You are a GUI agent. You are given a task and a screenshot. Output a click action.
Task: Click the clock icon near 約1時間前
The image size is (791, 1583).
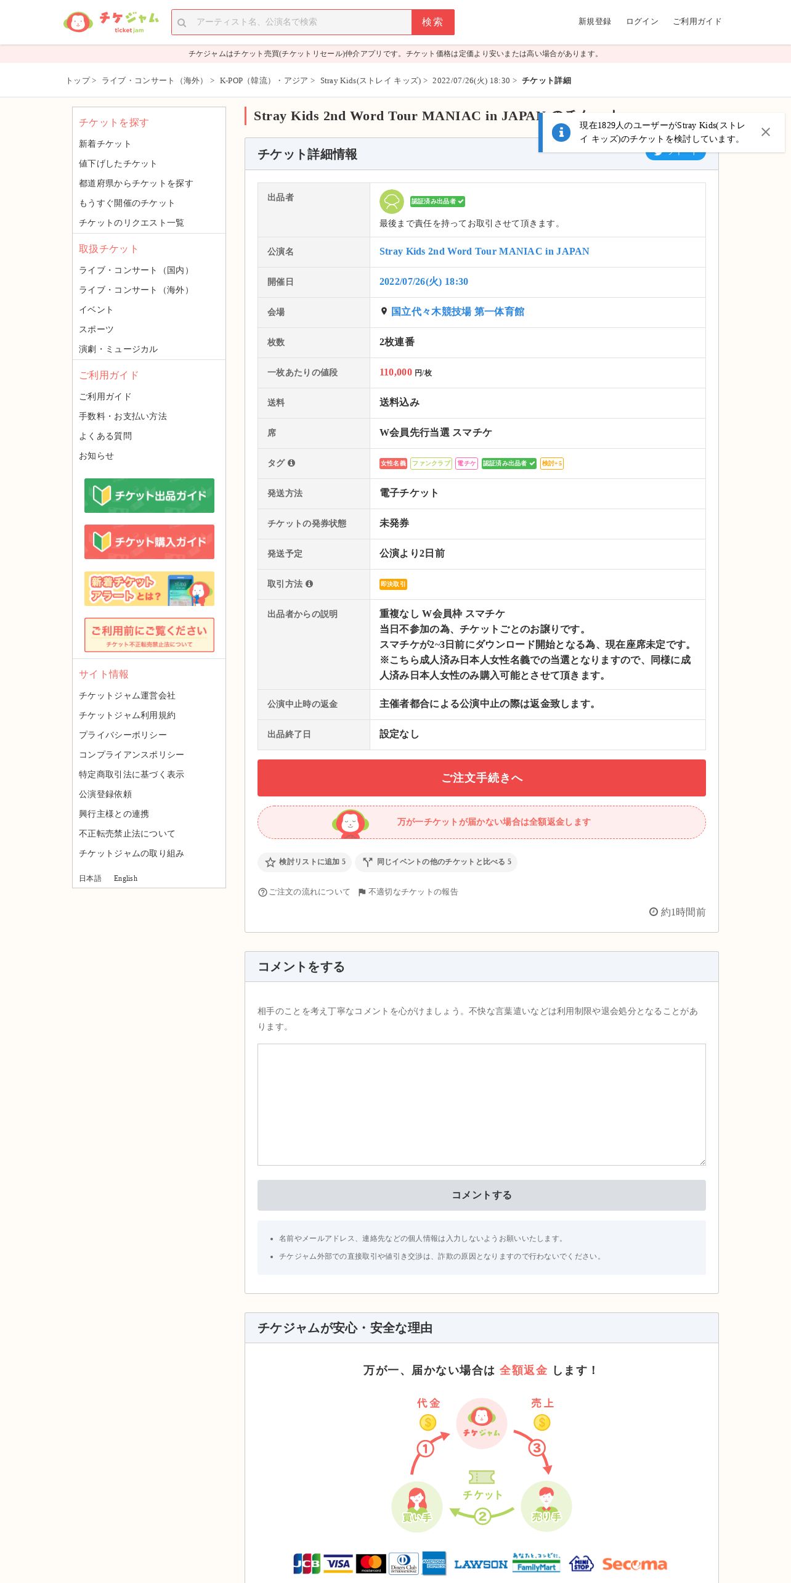(x=653, y=912)
